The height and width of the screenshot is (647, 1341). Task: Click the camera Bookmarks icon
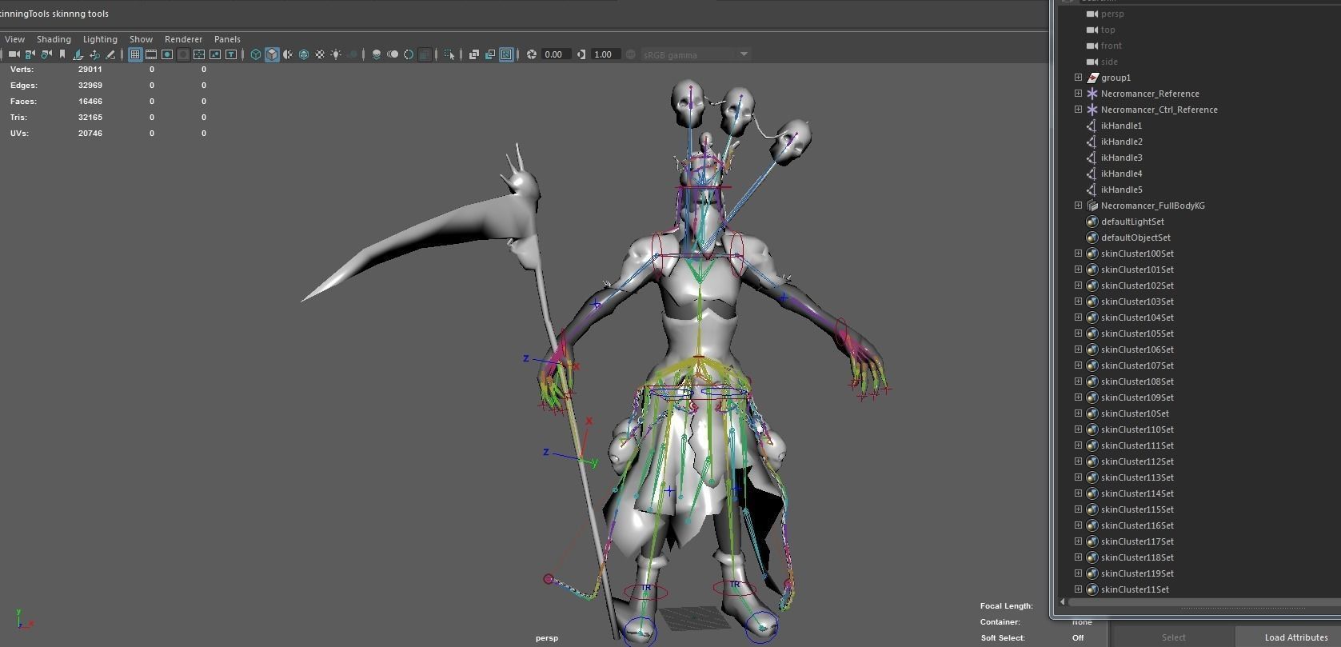[62, 54]
